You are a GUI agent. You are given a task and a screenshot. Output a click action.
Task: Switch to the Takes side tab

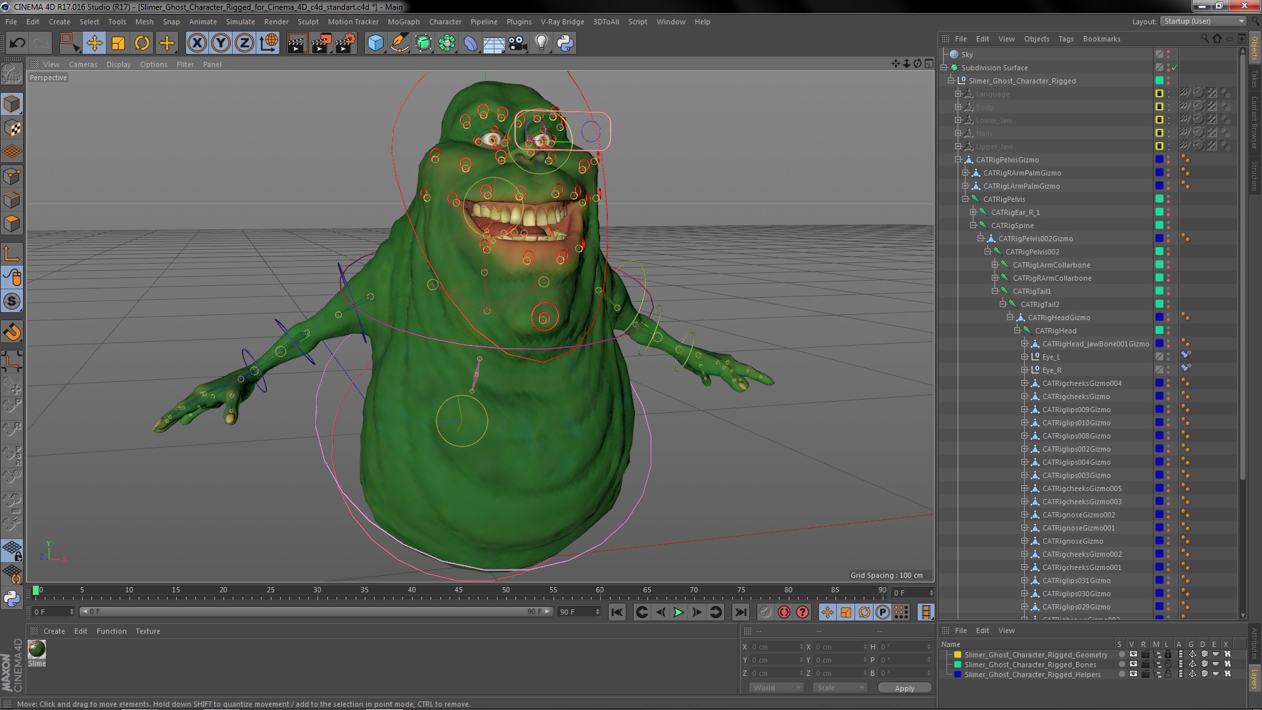click(x=1254, y=79)
